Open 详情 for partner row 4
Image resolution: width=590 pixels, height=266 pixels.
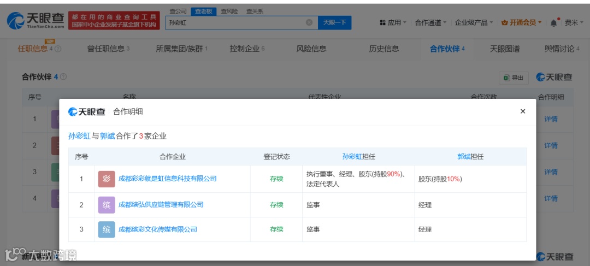tap(551, 198)
